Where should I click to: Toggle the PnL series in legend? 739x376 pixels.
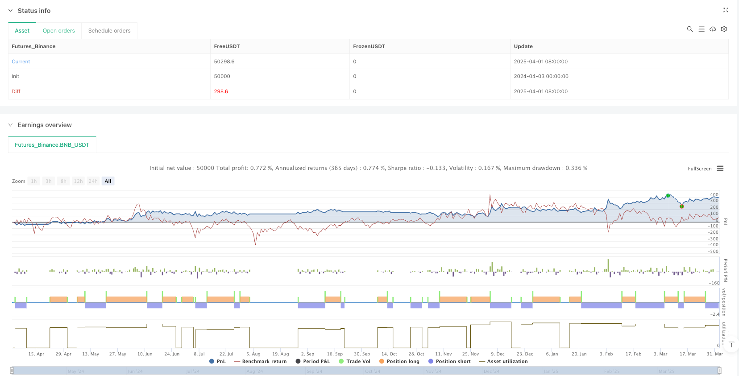[217, 361]
